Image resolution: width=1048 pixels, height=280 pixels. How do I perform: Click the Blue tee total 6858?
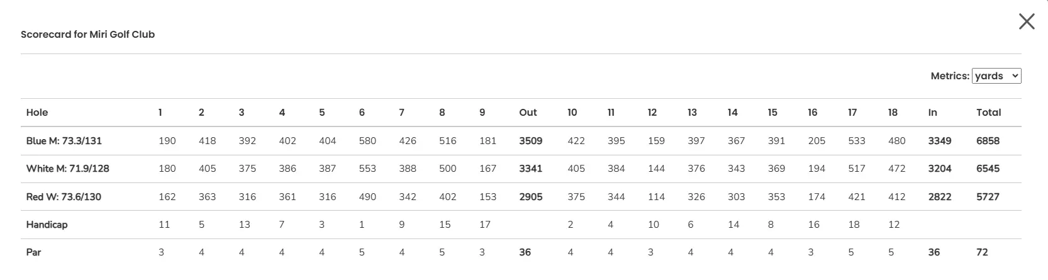coord(988,141)
